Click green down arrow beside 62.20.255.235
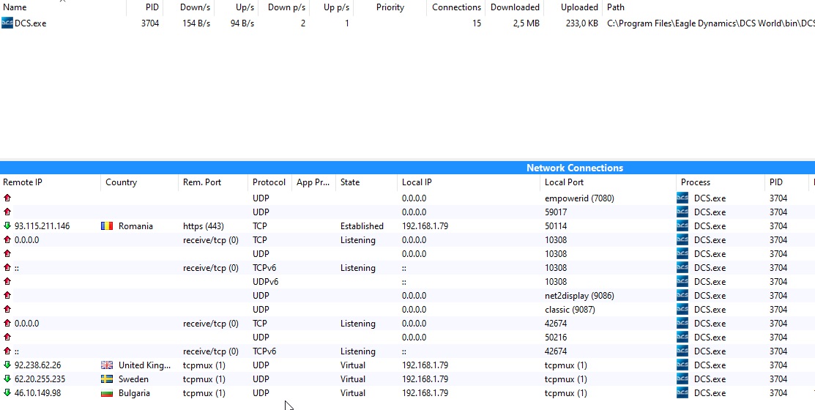This screenshot has width=815, height=410. (7, 379)
